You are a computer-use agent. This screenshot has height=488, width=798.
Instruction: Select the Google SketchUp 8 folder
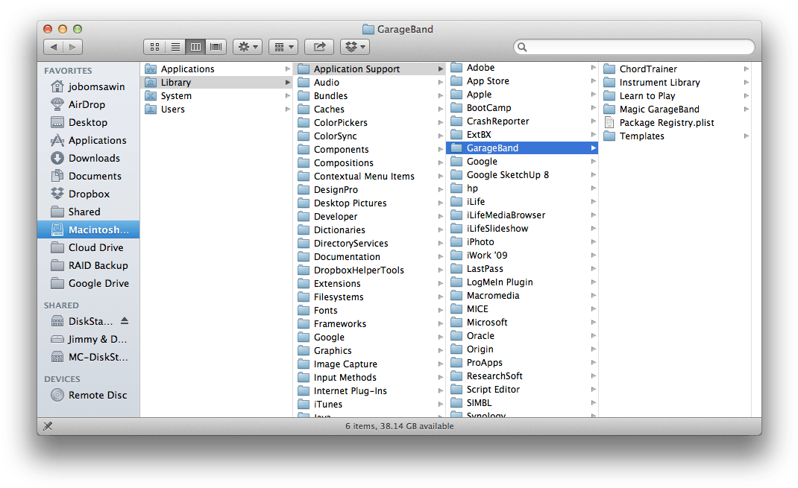pyautogui.click(x=522, y=175)
